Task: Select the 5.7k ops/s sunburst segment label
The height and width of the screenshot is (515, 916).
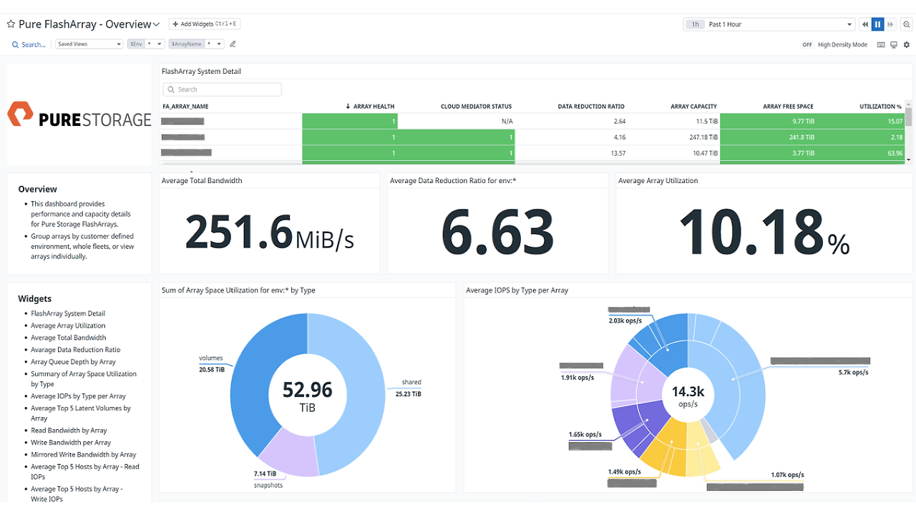Action: [x=853, y=372]
